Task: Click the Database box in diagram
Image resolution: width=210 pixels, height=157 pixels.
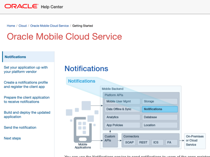Action: click(x=160, y=117)
